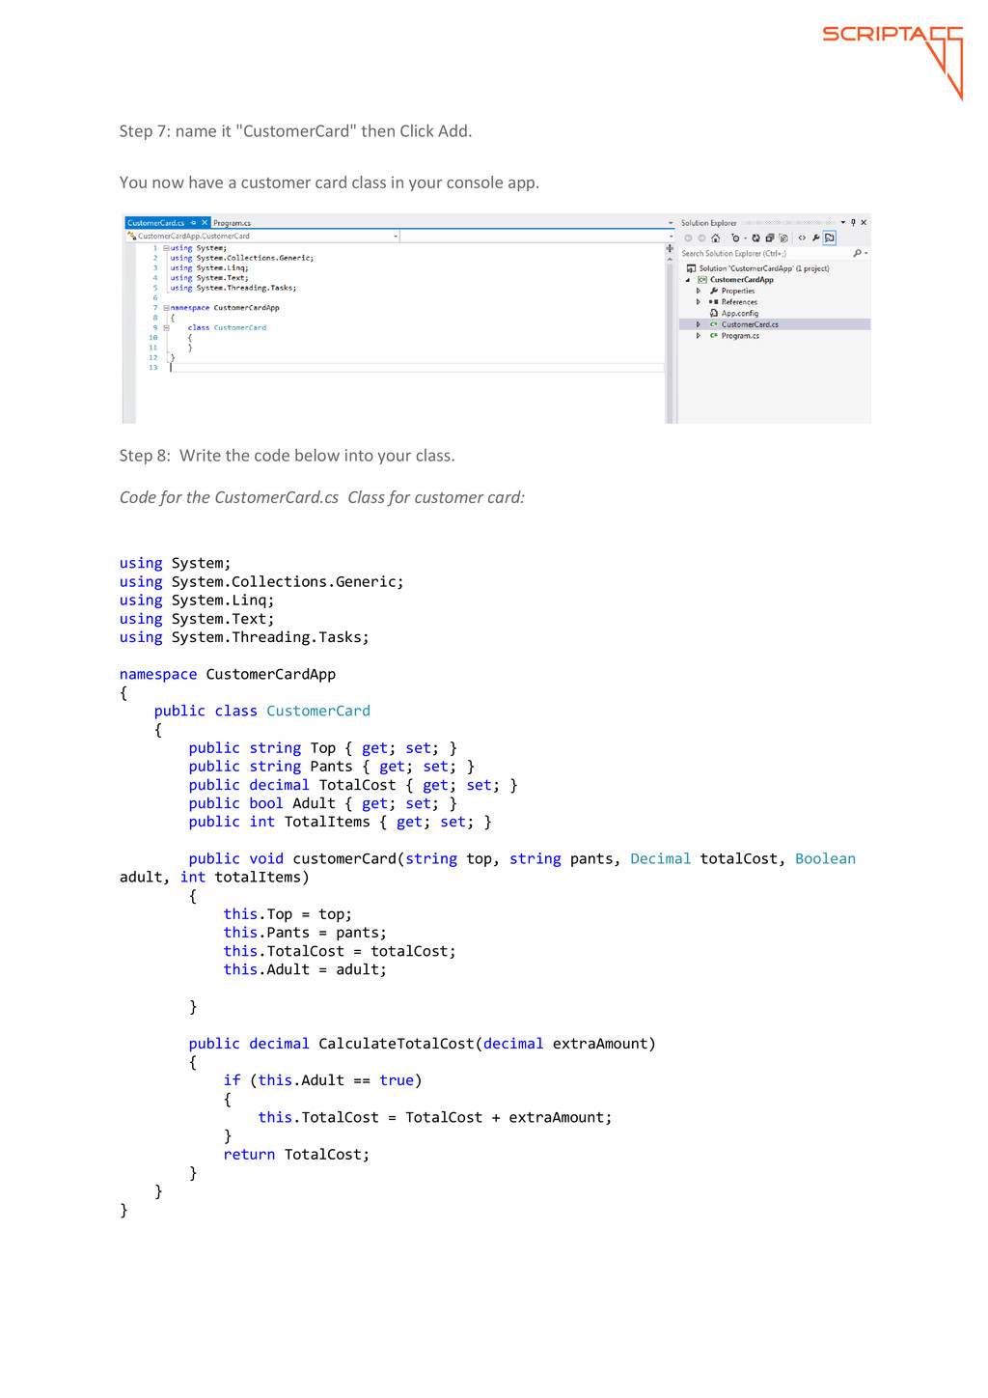Select the CustomerCardApp project name
988x1398 pixels.
(x=741, y=280)
